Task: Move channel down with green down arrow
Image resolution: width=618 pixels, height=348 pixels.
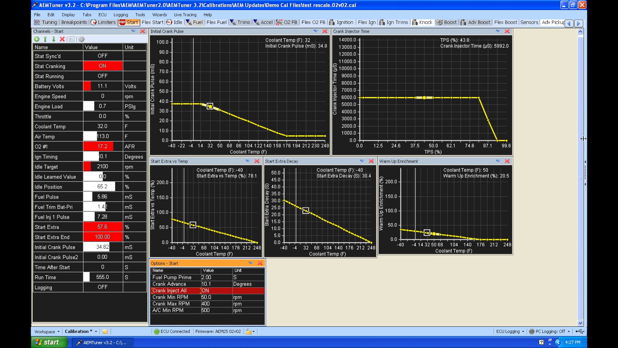Action: point(53,39)
